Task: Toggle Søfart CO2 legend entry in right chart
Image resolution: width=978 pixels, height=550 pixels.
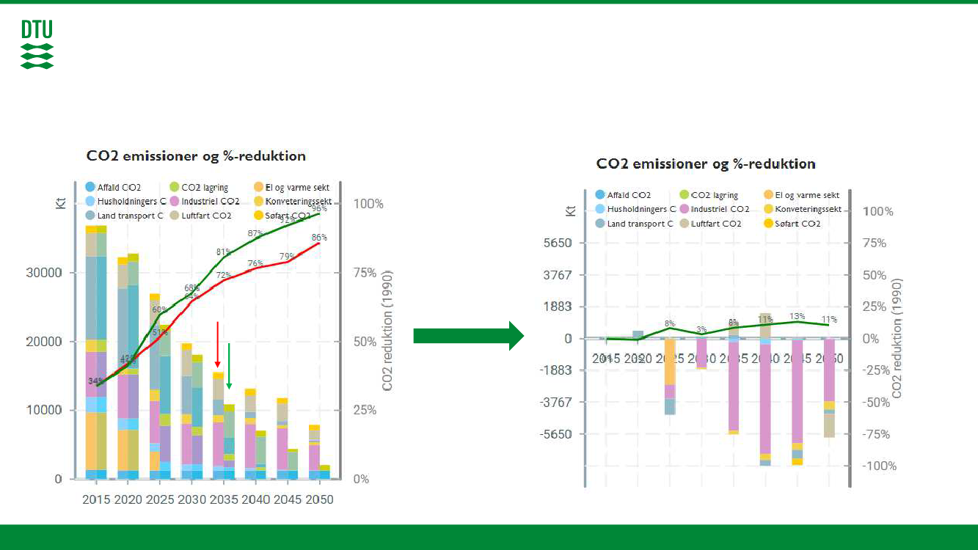Action: point(792,223)
